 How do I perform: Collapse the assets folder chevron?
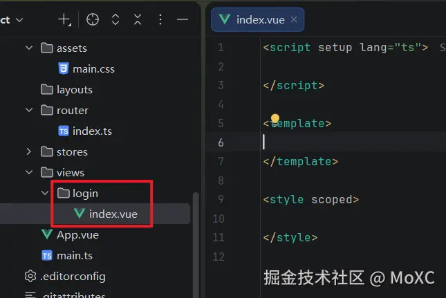pos(29,48)
